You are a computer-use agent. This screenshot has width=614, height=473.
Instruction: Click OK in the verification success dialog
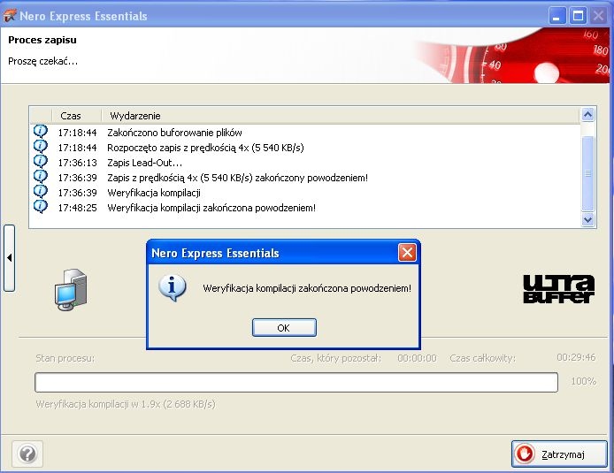tap(284, 327)
